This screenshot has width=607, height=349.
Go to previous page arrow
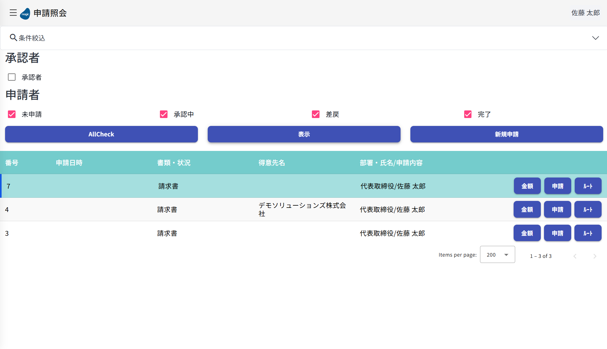pos(575,256)
